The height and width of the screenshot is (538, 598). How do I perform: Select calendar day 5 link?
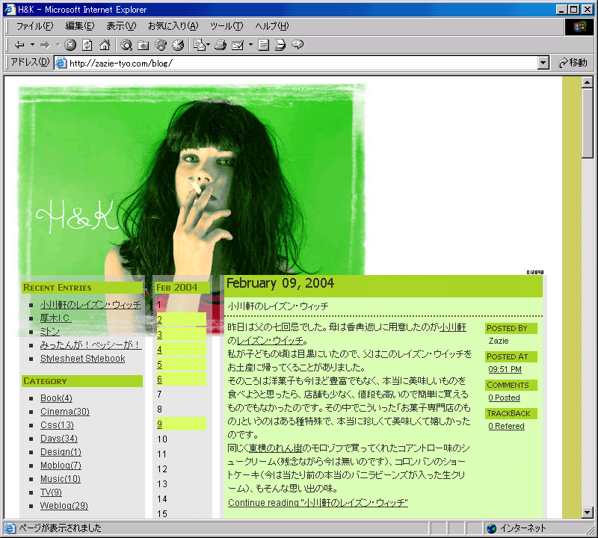coord(159,365)
